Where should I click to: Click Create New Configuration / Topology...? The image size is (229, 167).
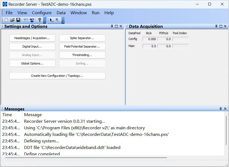tap(57, 76)
